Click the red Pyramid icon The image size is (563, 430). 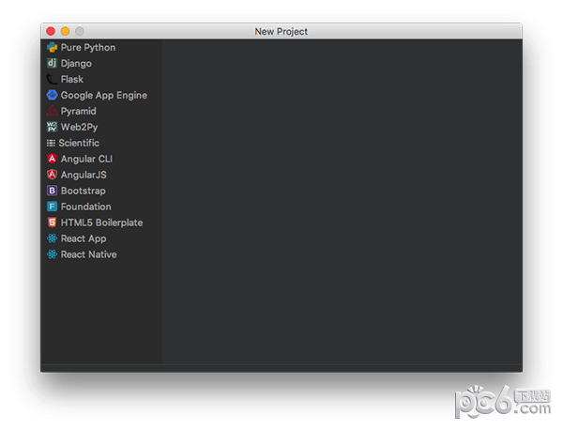click(x=52, y=111)
